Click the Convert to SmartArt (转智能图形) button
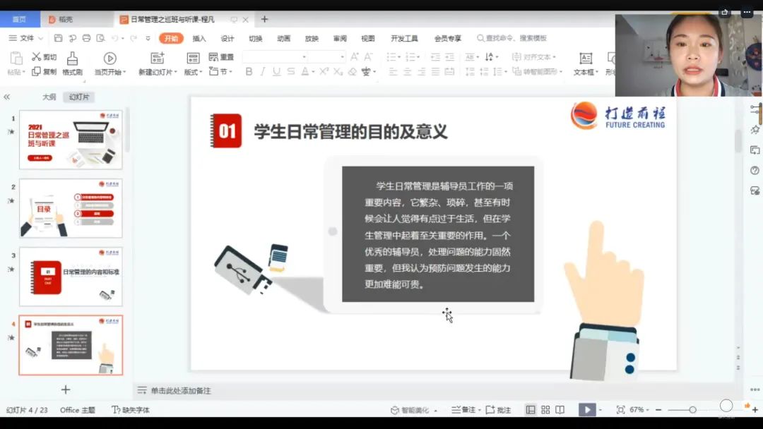Image resolution: width=763 pixels, height=429 pixels. [x=538, y=72]
